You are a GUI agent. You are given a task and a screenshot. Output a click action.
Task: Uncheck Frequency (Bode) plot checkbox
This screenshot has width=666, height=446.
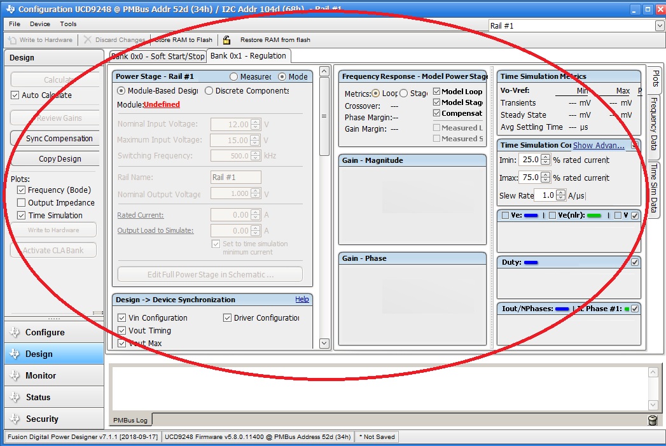point(21,190)
